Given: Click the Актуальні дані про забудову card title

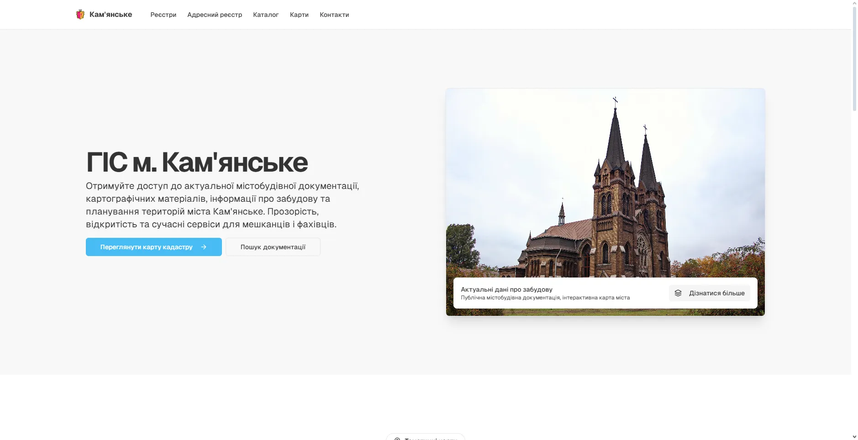Looking at the screenshot, I should [506, 289].
